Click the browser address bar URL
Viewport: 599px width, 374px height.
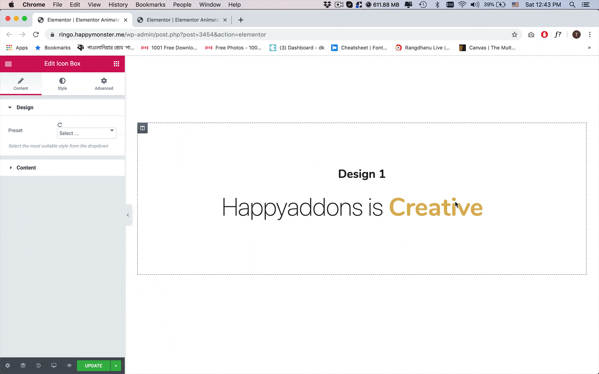tap(162, 34)
